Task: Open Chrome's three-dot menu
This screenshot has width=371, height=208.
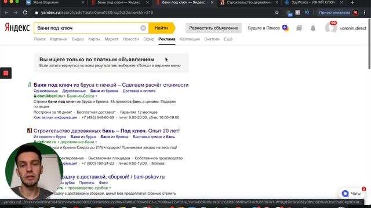Action: coord(365,13)
